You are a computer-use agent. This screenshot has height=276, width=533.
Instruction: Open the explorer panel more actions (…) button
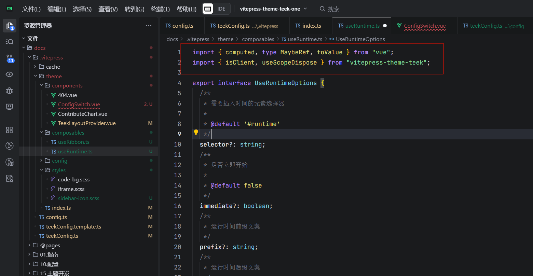pyautogui.click(x=149, y=26)
